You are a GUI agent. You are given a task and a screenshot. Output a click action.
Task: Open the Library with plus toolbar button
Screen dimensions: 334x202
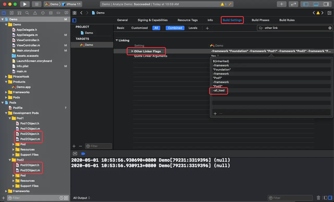coord(282,4)
